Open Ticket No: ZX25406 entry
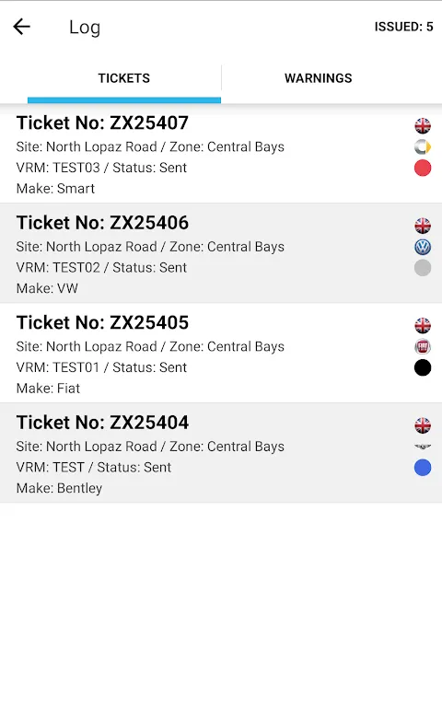 tap(221, 253)
